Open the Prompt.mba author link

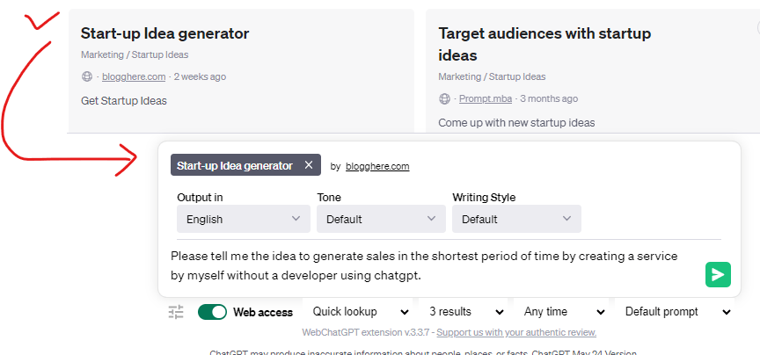tap(486, 98)
